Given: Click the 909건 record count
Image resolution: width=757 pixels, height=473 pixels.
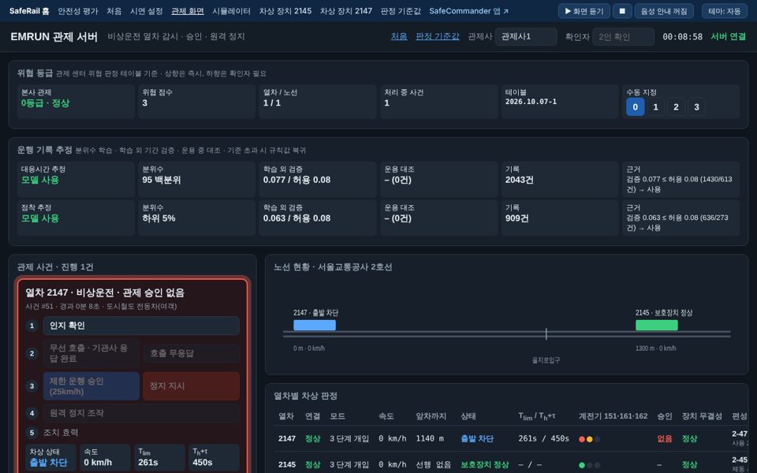Looking at the screenshot, I should (516, 218).
